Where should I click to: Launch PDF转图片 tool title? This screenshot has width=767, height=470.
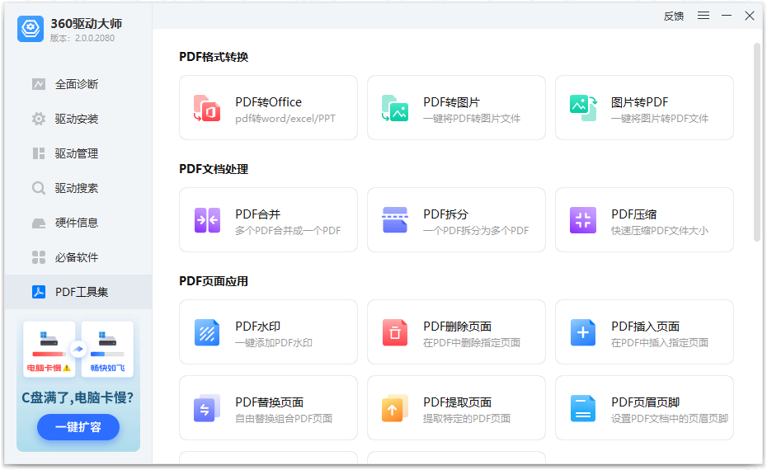451,102
